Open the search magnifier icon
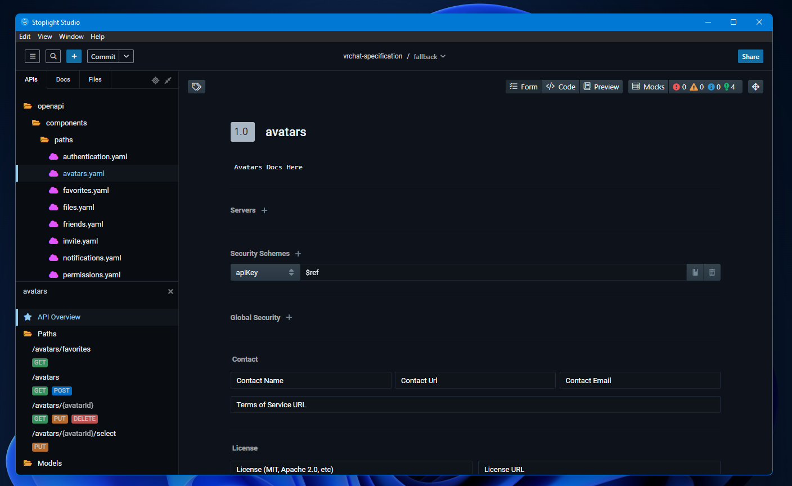 pyautogui.click(x=53, y=56)
